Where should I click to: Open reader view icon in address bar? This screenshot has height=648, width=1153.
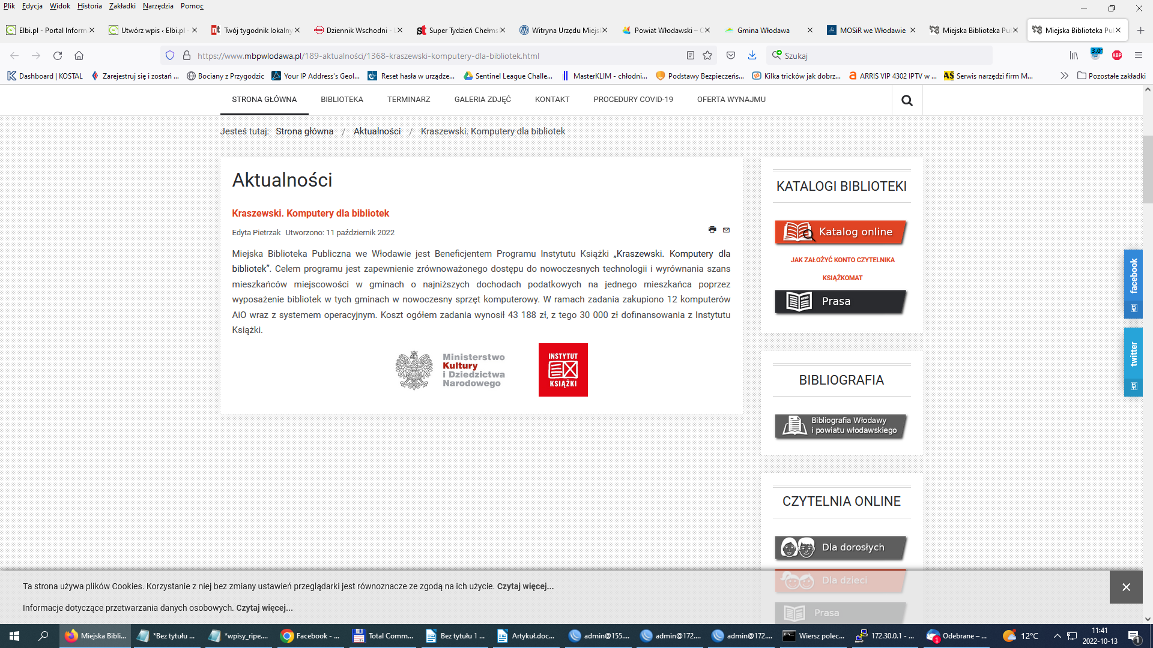[691, 56]
